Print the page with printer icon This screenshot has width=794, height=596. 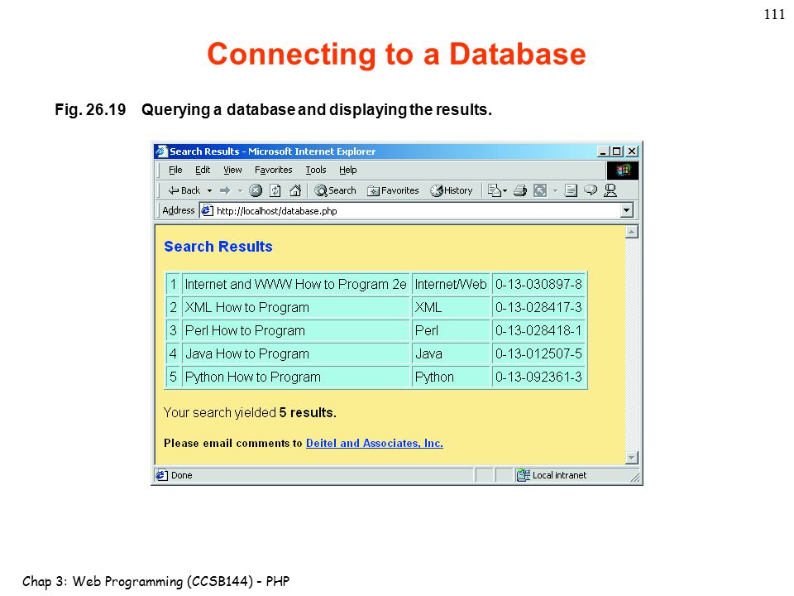[520, 190]
